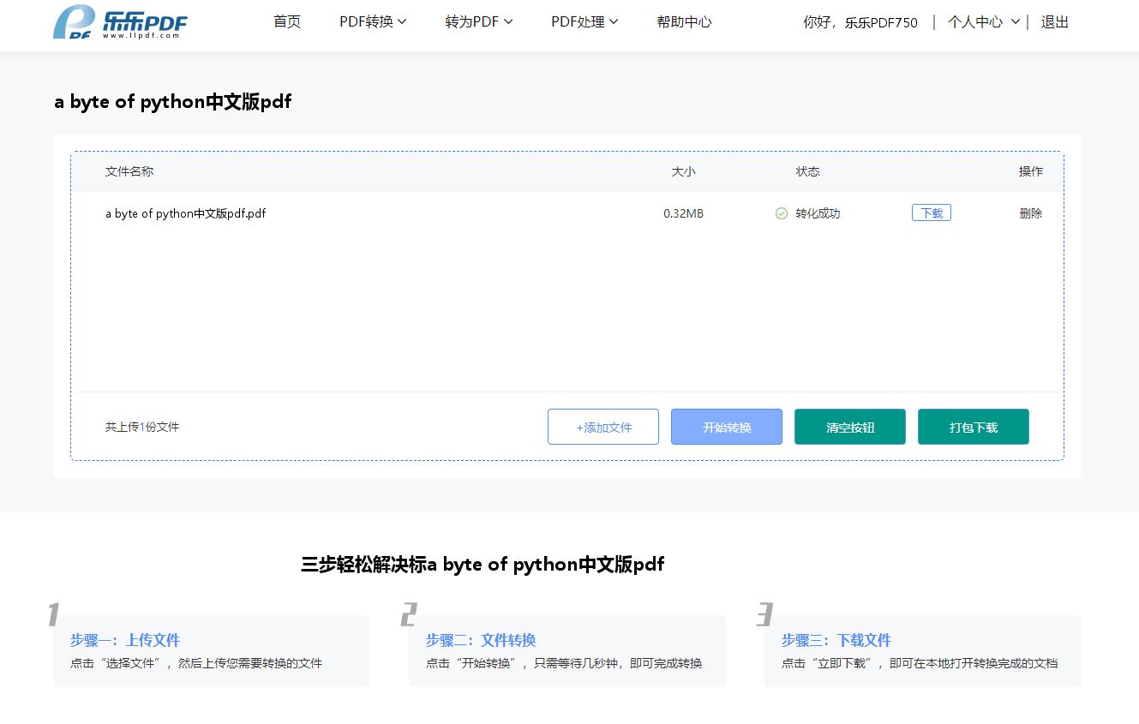Image resolution: width=1139 pixels, height=724 pixels.
Task: Click the 转化成功 status text
Action: point(818,213)
